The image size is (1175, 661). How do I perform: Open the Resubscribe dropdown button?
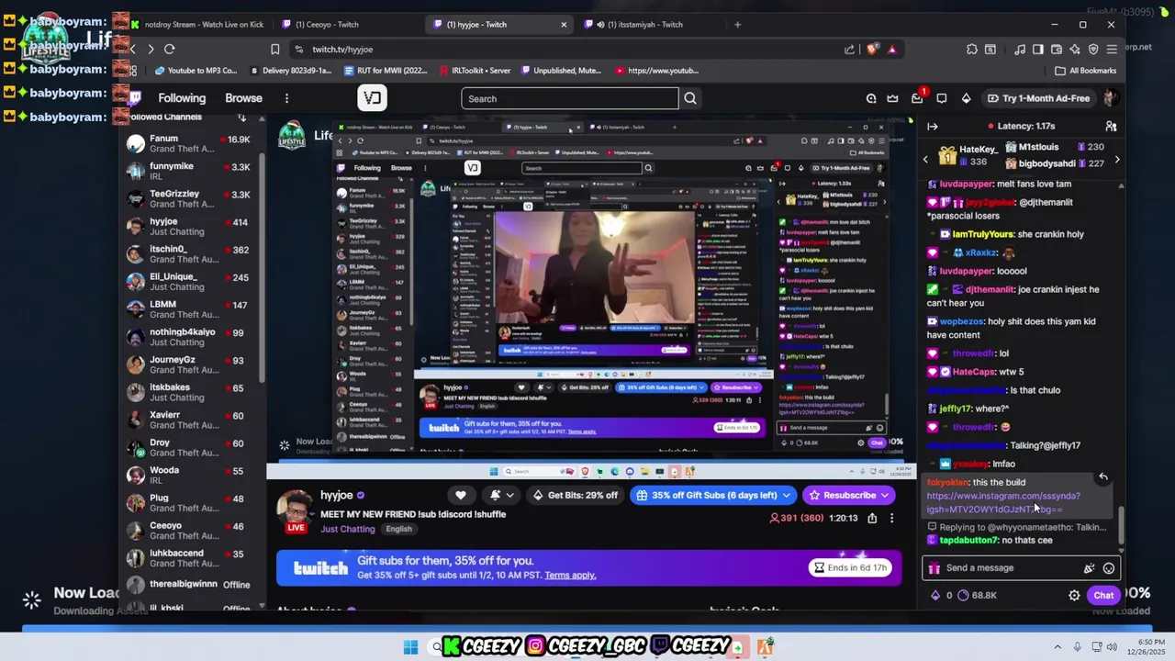coord(848,495)
